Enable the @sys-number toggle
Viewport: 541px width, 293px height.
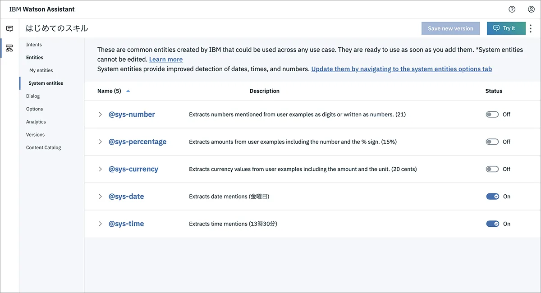click(492, 114)
